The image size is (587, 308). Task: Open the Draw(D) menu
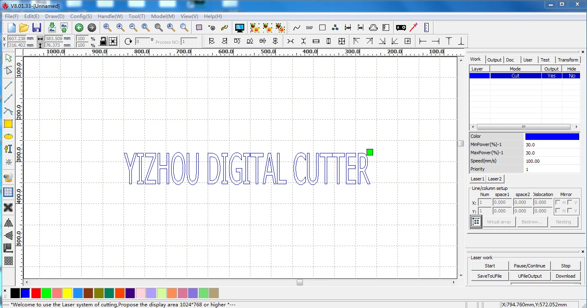coord(55,16)
